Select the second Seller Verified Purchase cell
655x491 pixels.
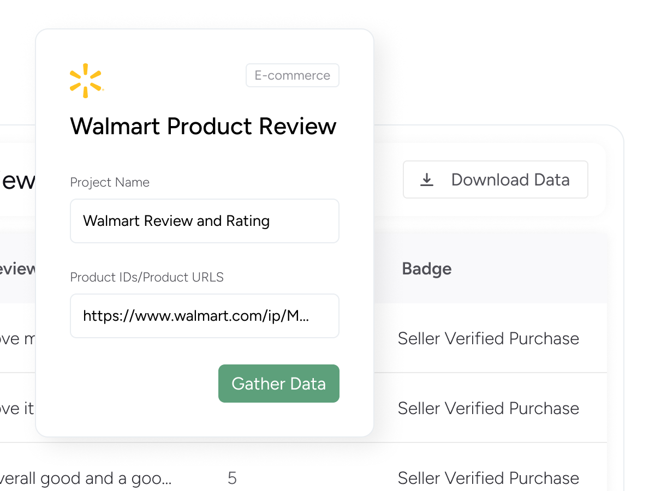488,408
